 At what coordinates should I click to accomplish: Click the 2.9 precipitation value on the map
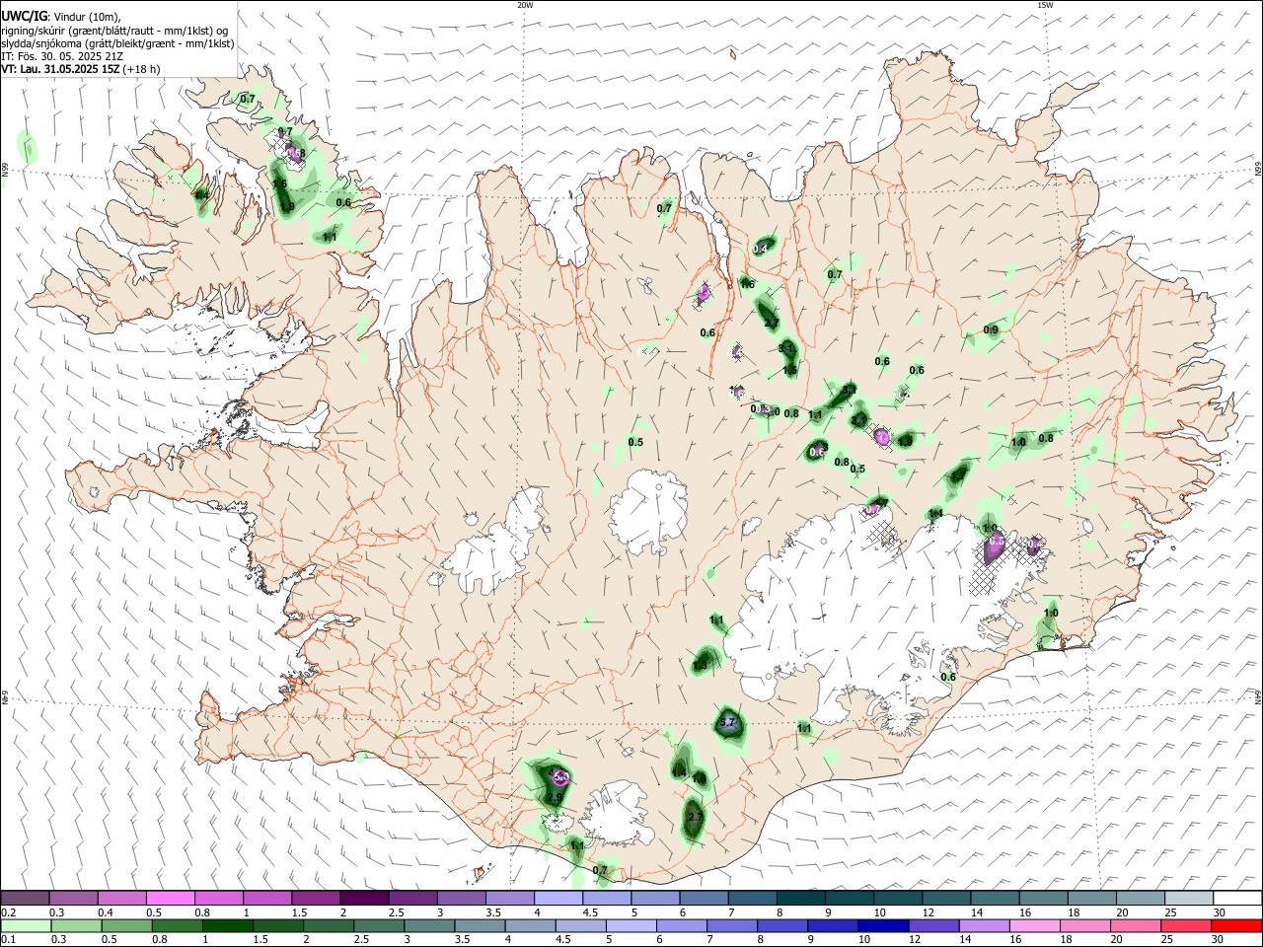(555, 798)
